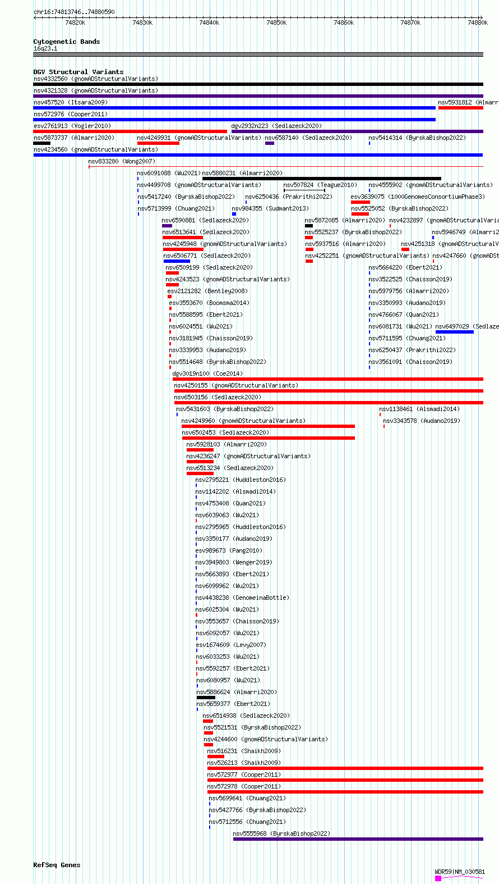
Task: Select the nsv572977 (Cooper2011) variant
Action: point(345,780)
